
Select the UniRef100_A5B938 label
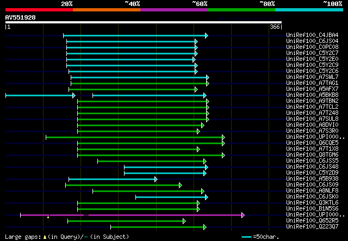[x=312, y=179]
